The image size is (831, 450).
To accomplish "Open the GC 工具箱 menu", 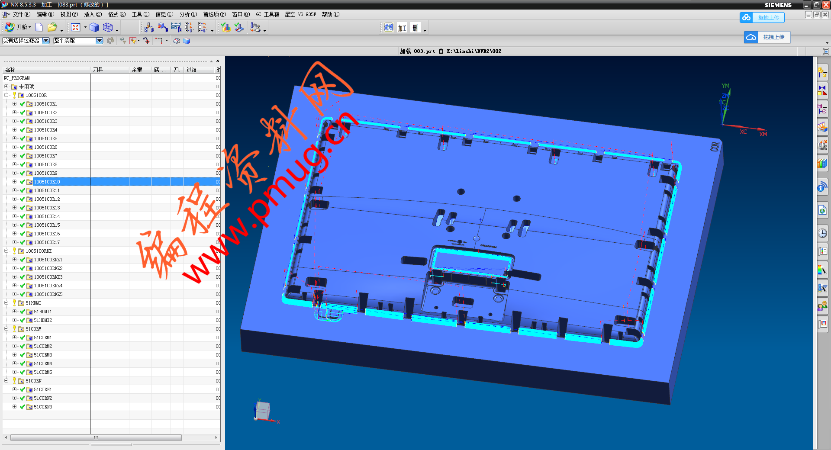I will [x=267, y=14].
